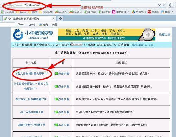Toggle 高亮 highlight in find bar
The width and height of the screenshot is (176, 137).
tap(44, 25)
